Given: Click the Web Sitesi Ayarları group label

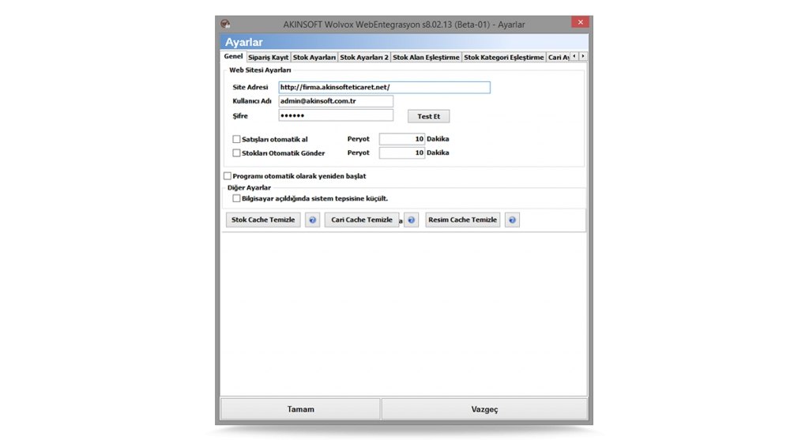Looking at the screenshot, I should pos(260,70).
